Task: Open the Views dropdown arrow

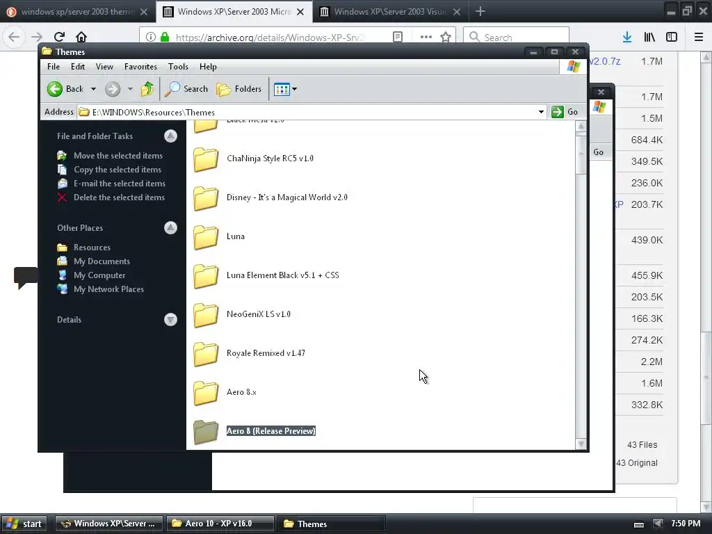Action: pyautogui.click(x=294, y=89)
